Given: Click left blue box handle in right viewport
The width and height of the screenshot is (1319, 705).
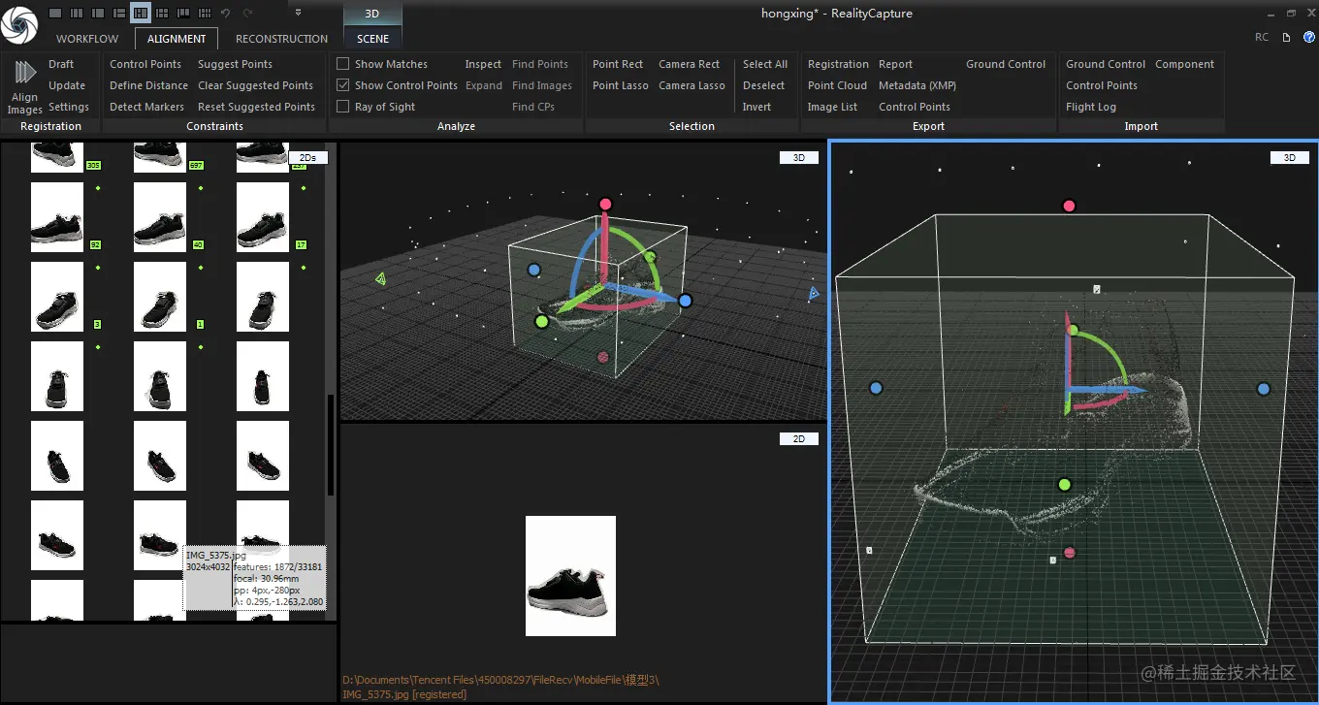Looking at the screenshot, I should [x=876, y=388].
